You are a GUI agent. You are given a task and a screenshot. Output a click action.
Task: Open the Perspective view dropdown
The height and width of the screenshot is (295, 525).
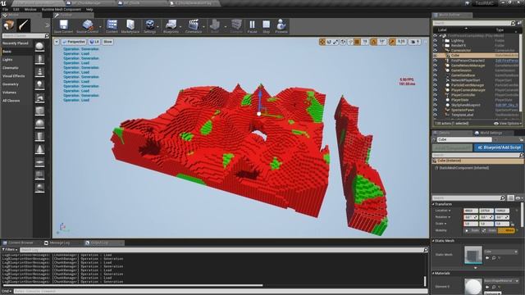[74, 42]
